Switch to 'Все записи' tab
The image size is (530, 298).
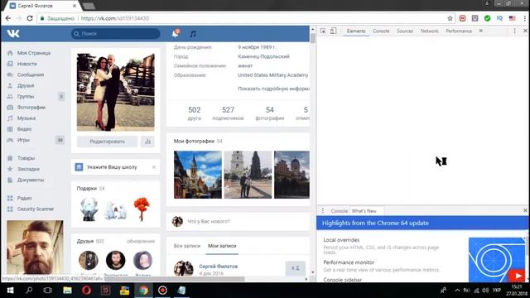pyautogui.click(x=187, y=246)
